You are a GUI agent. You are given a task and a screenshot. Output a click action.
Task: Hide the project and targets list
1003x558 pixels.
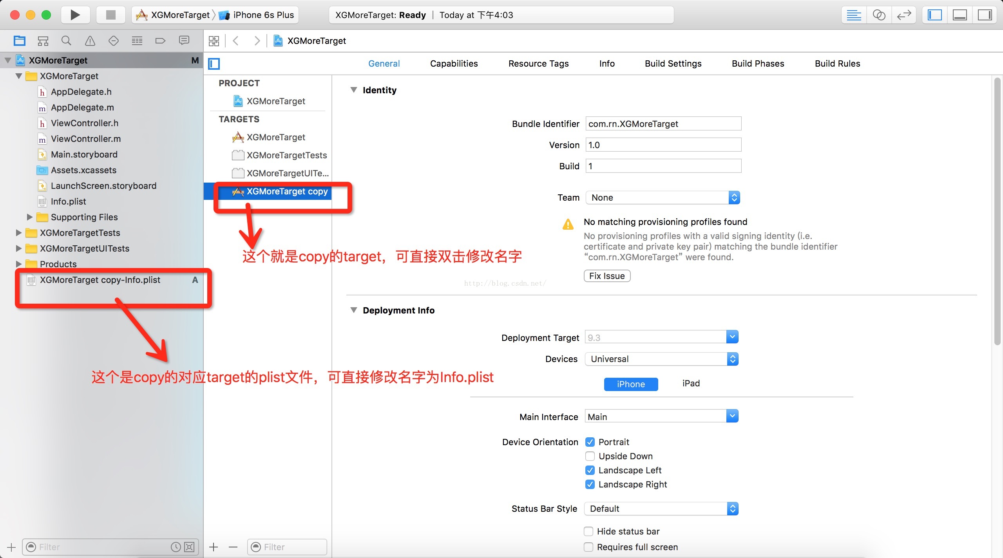tap(214, 63)
